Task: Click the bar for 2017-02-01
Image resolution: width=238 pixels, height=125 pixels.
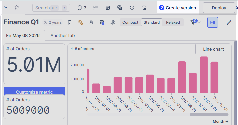Action: (107, 89)
